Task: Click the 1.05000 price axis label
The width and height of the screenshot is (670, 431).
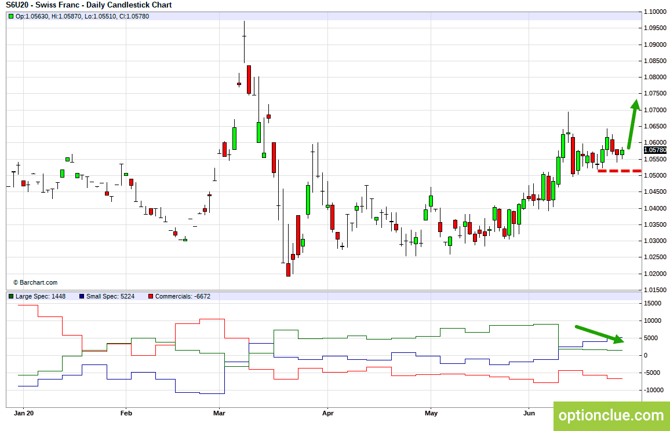Action: (x=655, y=176)
